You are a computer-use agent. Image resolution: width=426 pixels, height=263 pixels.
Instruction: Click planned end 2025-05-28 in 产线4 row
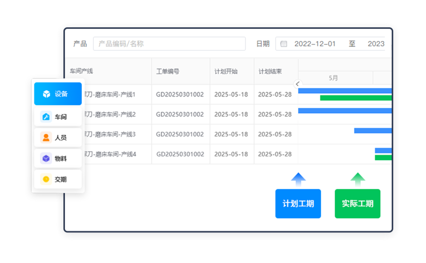(275, 154)
